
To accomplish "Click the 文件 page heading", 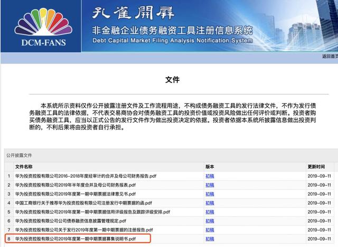I will point(173,80).
